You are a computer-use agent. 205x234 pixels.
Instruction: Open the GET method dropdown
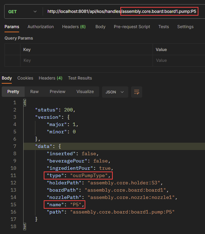[22, 12]
